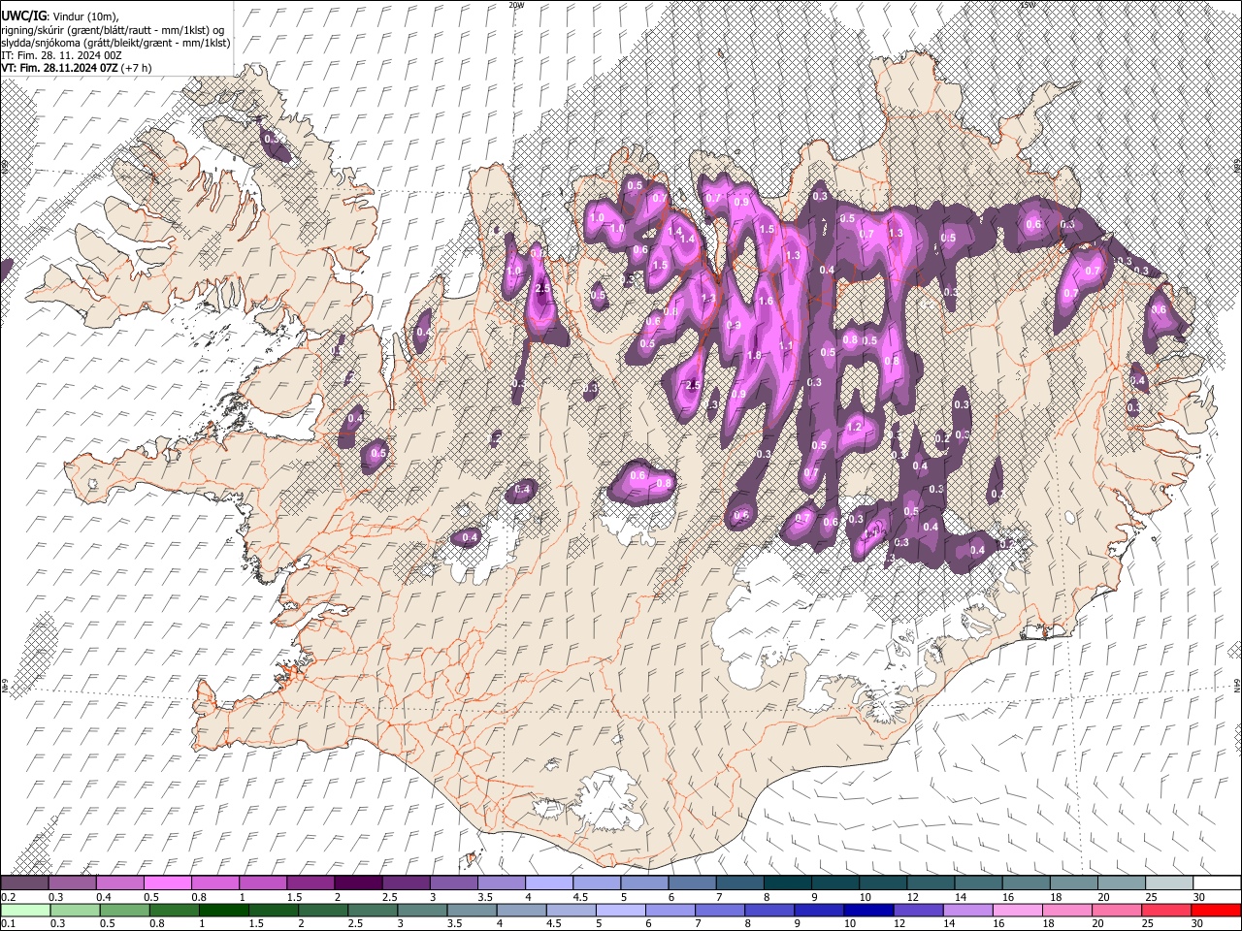Select the 1 mm swatch on the snow/sleet scale
This screenshot has width=1242, height=931.
point(263,883)
